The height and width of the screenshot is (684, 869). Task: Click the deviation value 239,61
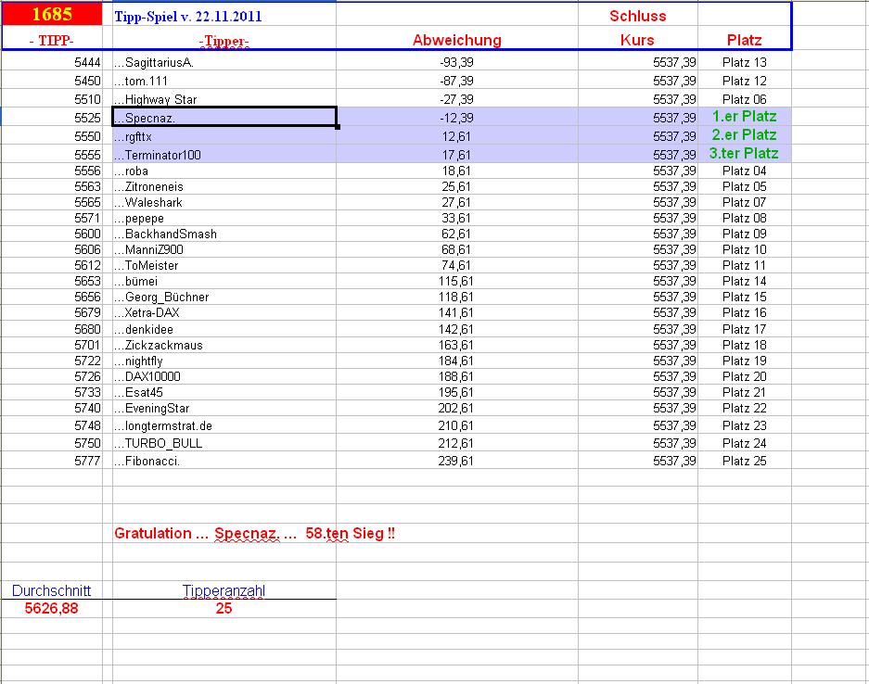pyautogui.click(x=455, y=461)
